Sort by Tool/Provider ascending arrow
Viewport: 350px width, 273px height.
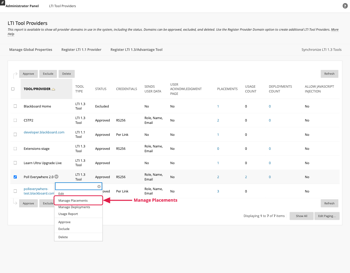[53, 89]
